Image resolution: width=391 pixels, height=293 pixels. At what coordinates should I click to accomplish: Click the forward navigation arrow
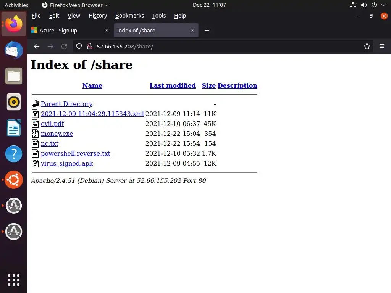pos(50,46)
